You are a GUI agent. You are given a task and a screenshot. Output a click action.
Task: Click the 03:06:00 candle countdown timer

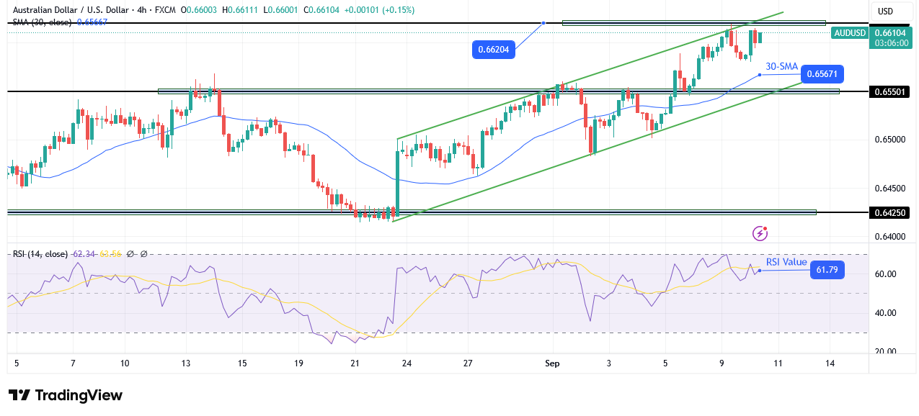pyautogui.click(x=892, y=43)
